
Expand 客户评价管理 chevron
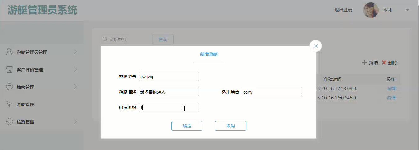point(75,69)
